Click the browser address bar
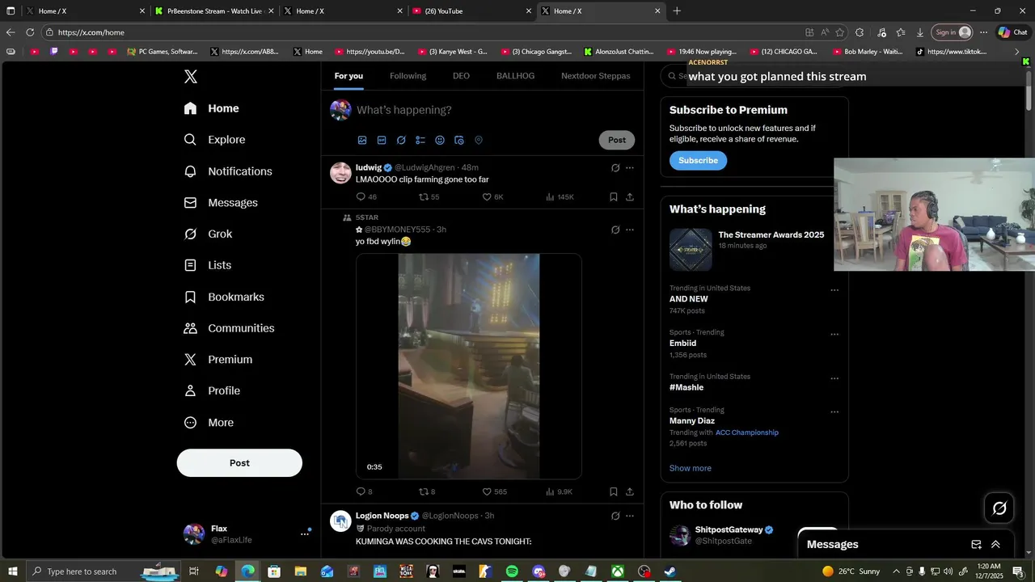1035x582 pixels. (x=420, y=32)
